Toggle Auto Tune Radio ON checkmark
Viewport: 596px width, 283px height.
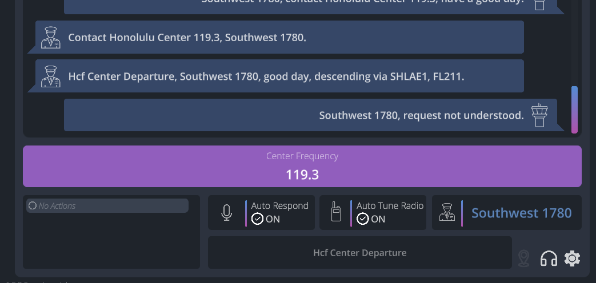(363, 219)
